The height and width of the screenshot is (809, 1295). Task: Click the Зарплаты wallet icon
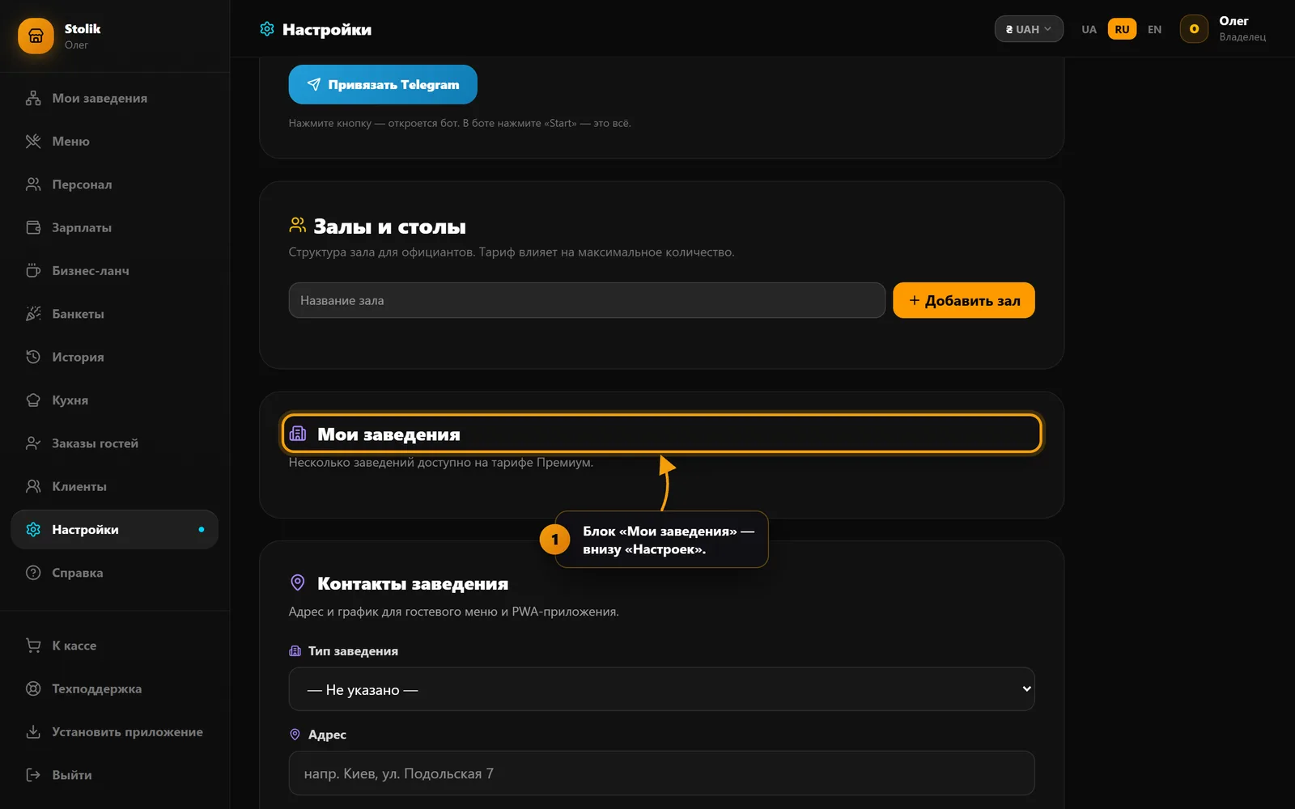[33, 227]
